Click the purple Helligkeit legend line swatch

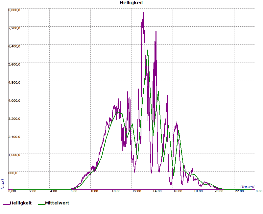(x=6, y=204)
